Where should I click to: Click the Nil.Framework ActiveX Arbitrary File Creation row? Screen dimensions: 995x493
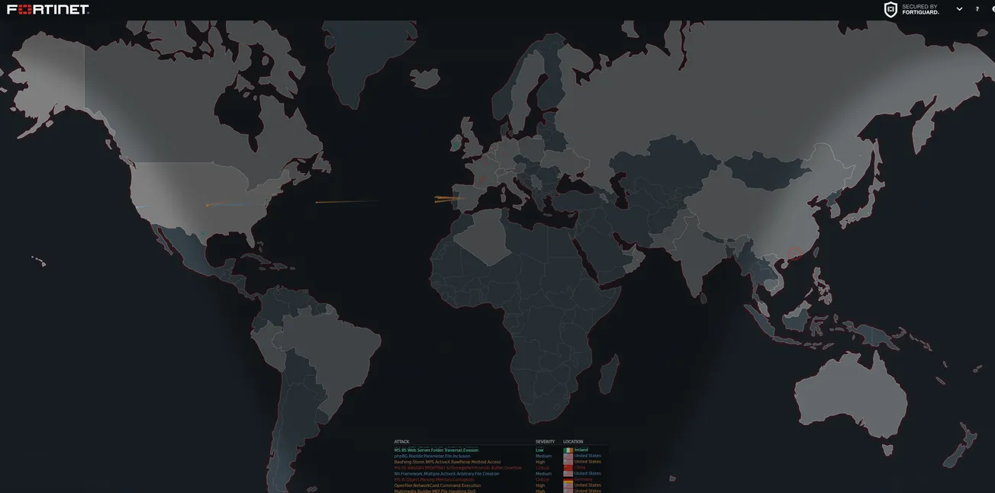446,474
